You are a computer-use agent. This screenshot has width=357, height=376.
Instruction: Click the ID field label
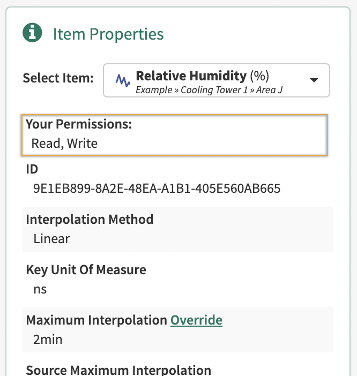[32, 170]
